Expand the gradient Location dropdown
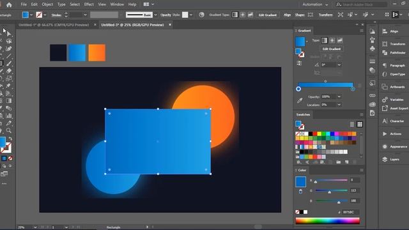409x230 pixels. point(339,105)
